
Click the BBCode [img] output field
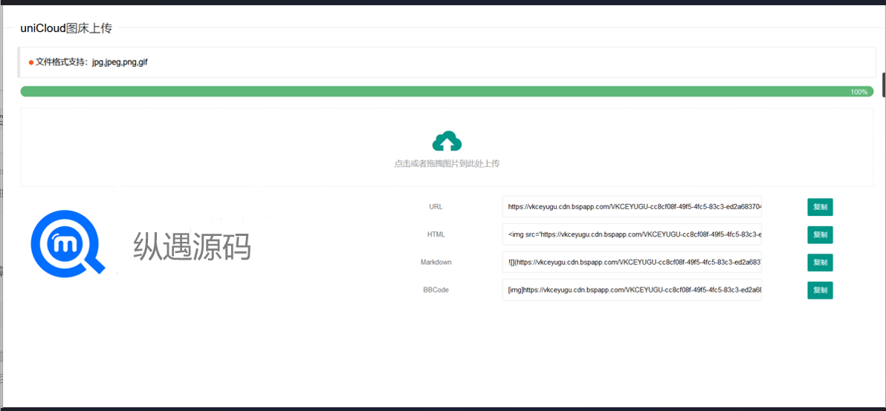point(632,290)
